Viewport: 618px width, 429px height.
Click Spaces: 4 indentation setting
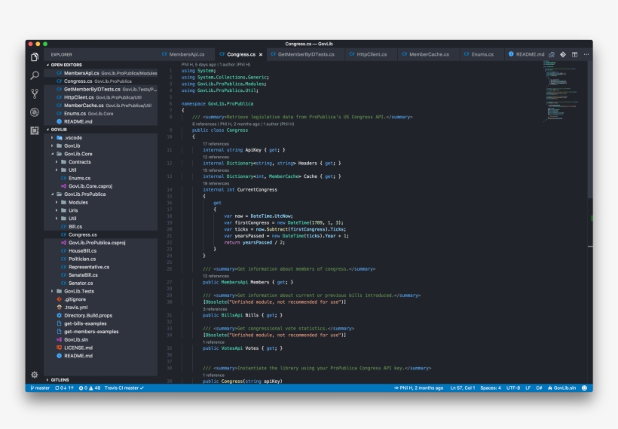[491, 388]
